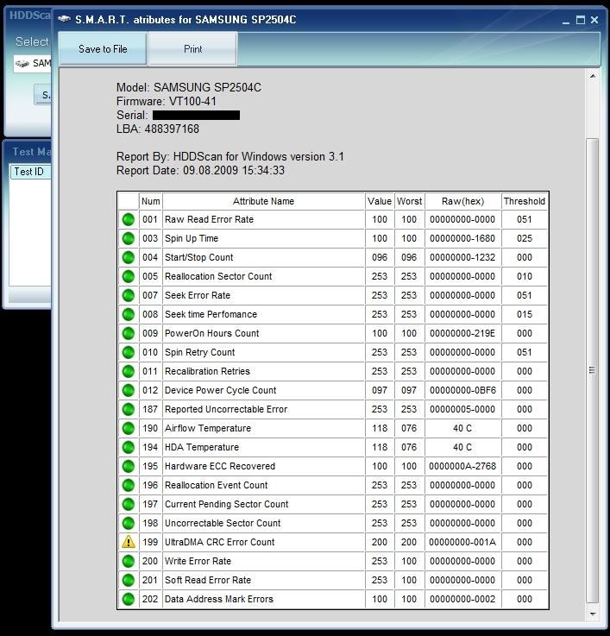Viewport: 610px width, 636px height.
Task: Click raw value '00000000-1232'
Action: (462, 257)
